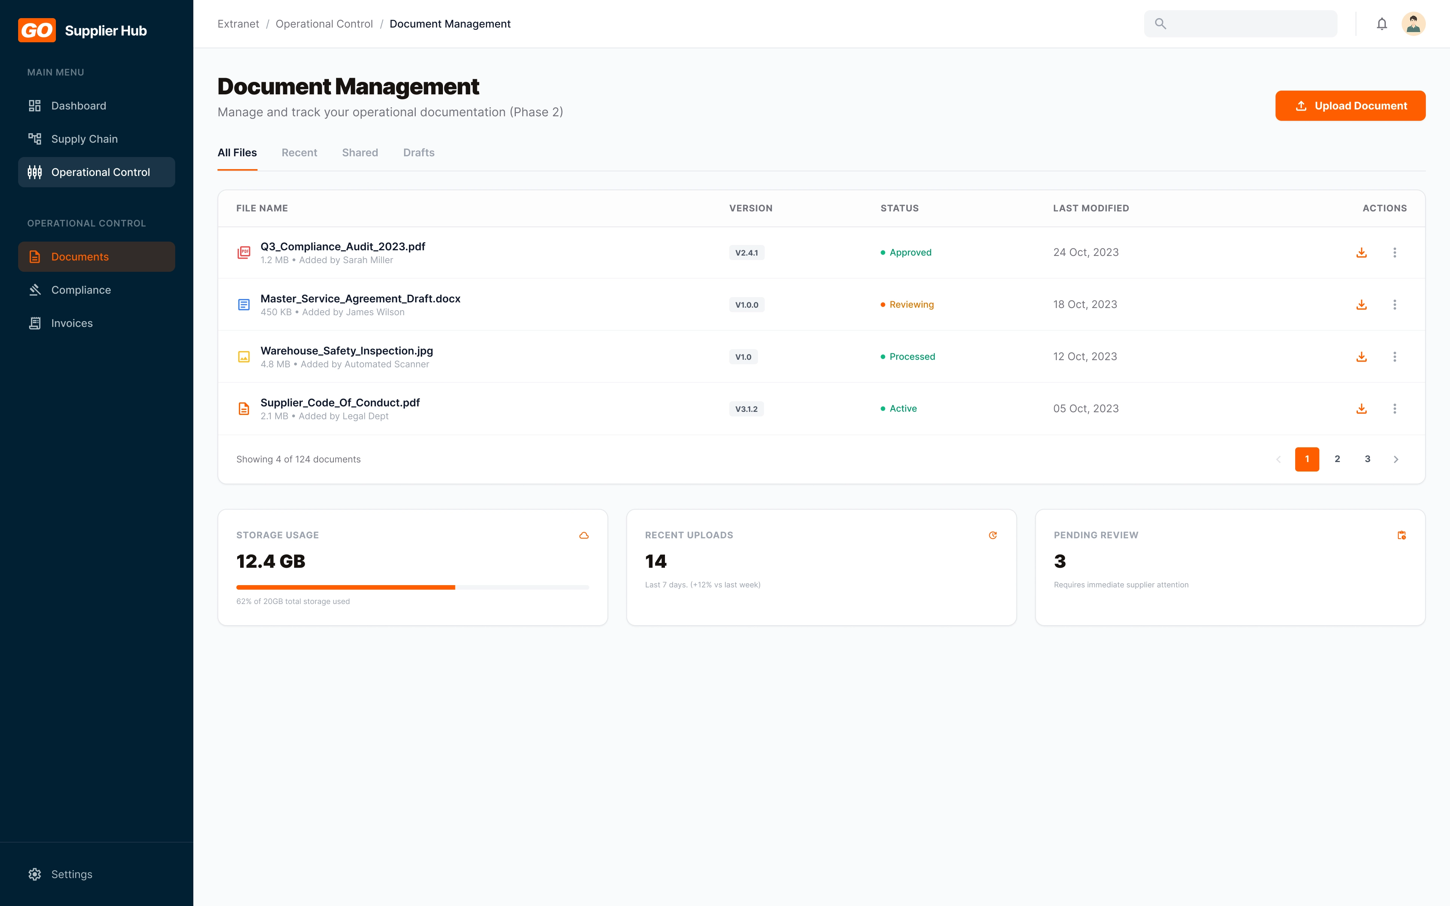The height and width of the screenshot is (906, 1450).
Task: Click the Upload Document button
Action: [x=1350, y=106]
